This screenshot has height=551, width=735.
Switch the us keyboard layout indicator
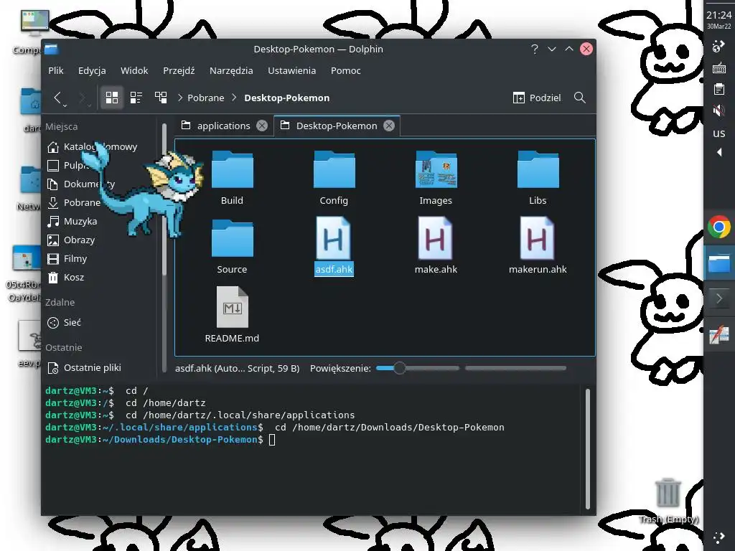coord(719,133)
